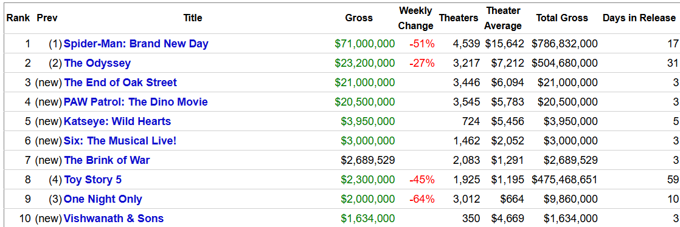Screen dimensions: 680x227
Task: Click the Theater Average column header
Action: point(503,18)
